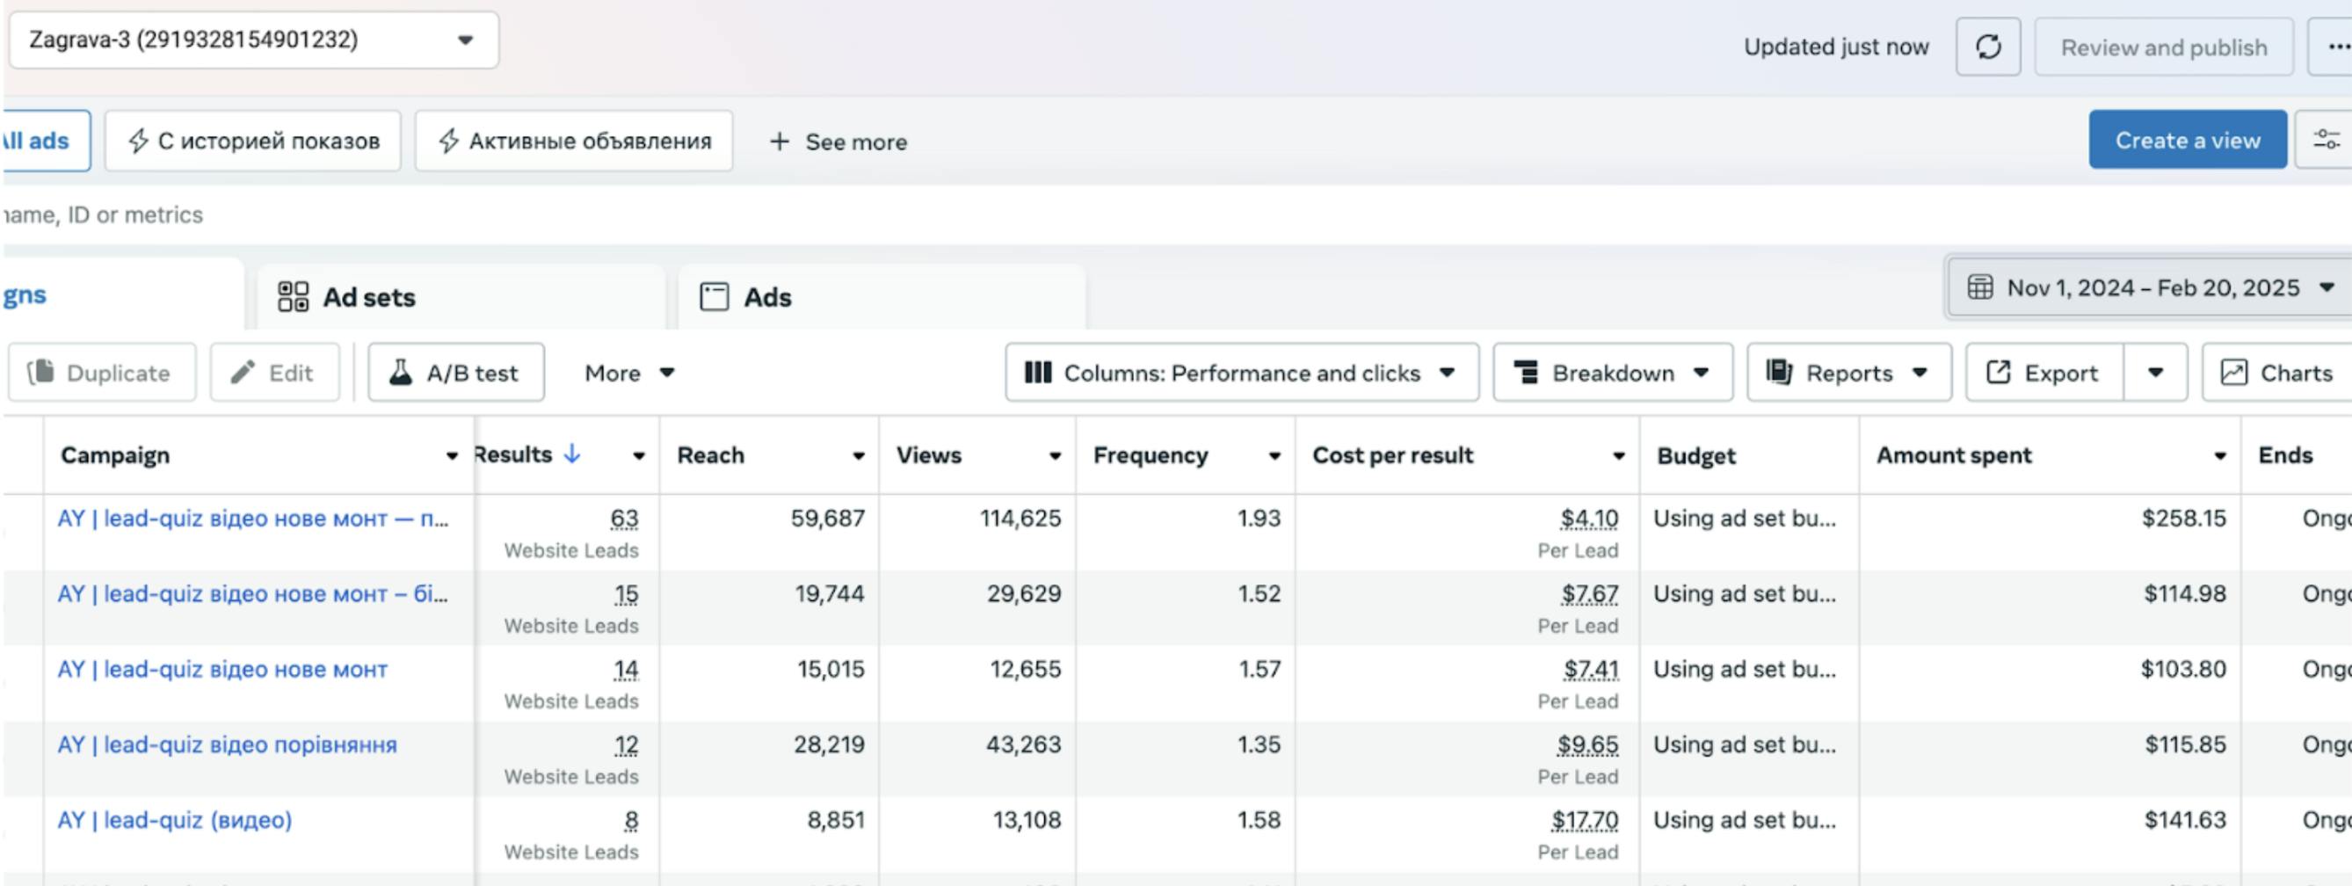Viewport: 2352px width, 886px height.
Task: Switch to the Ads tab
Action: (x=767, y=298)
